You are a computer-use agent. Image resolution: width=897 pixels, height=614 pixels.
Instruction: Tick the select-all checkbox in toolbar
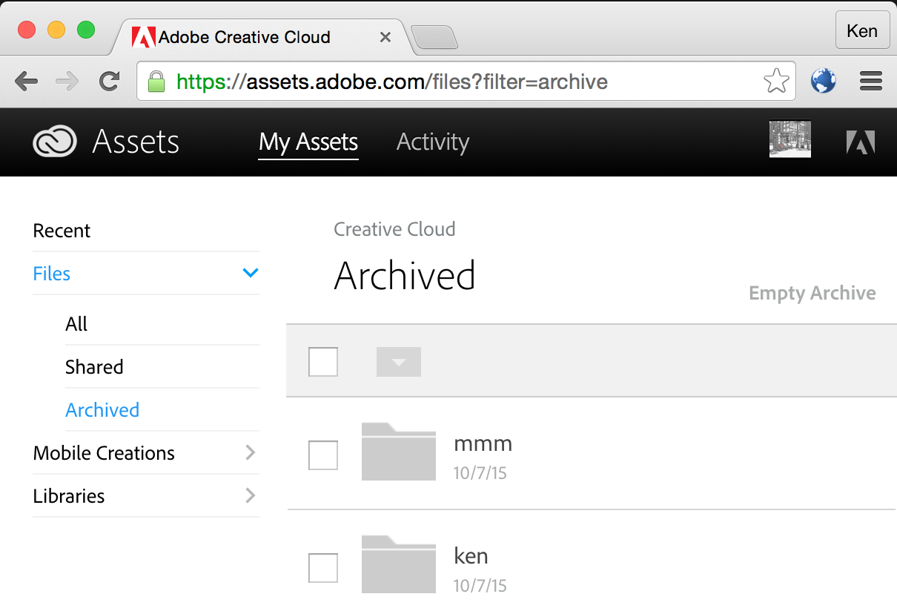pyautogui.click(x=323, y=362)
